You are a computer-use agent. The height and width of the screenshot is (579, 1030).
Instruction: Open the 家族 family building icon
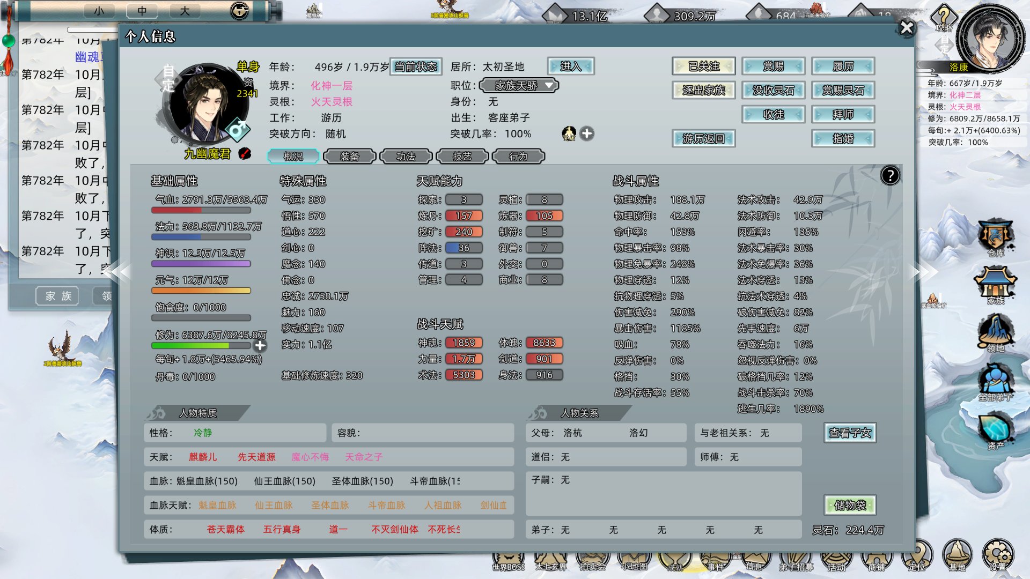click(x=996, y=285)
